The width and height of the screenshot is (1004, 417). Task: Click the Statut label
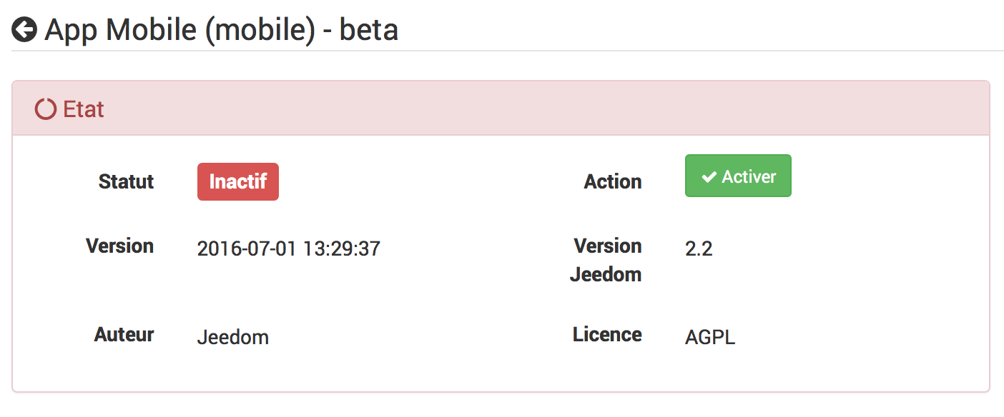point(126,181)
